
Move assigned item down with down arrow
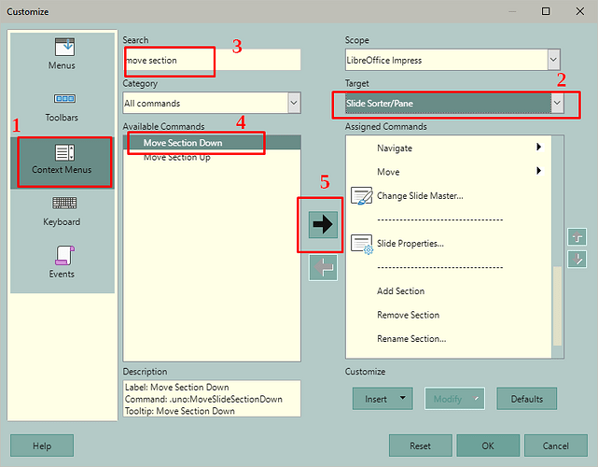click(x=577, y=260)
